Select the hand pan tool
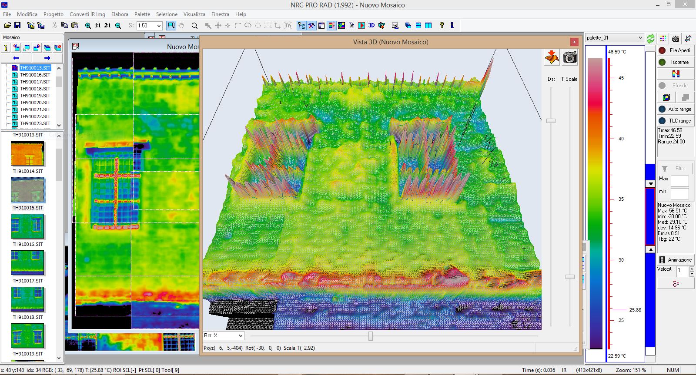The image size is (696, 375). pyautogui.click(x=181, y=26)
